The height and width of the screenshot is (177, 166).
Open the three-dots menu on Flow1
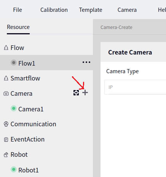[x=86, y=62]
